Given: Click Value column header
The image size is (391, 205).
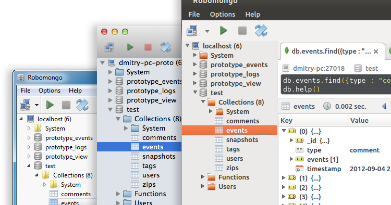Looking at the screenshot, I should click(x=370, y=121).
